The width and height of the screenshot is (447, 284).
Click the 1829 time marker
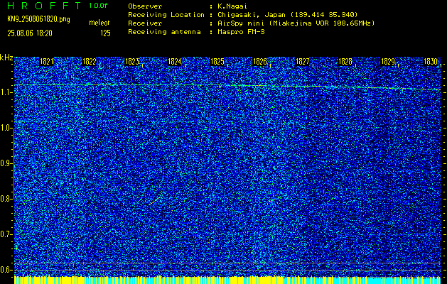pos(388,62)
